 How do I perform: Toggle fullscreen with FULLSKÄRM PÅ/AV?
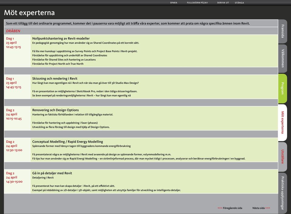(x=197, y=3)
